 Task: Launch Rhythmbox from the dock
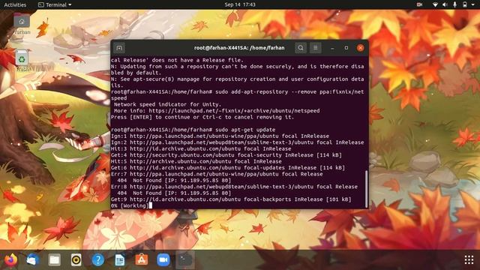76,260
